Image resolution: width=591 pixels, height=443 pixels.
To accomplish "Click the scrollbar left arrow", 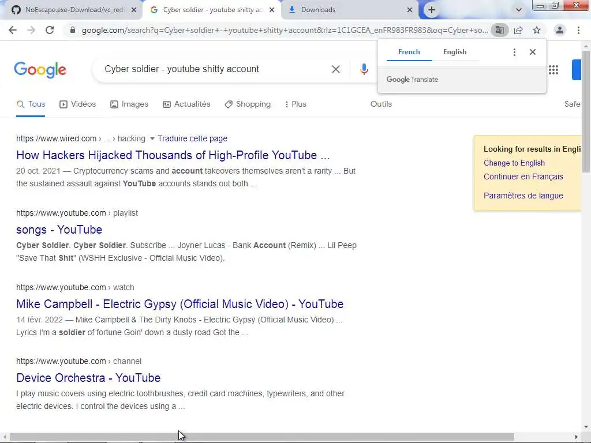I will click(5, 437).
